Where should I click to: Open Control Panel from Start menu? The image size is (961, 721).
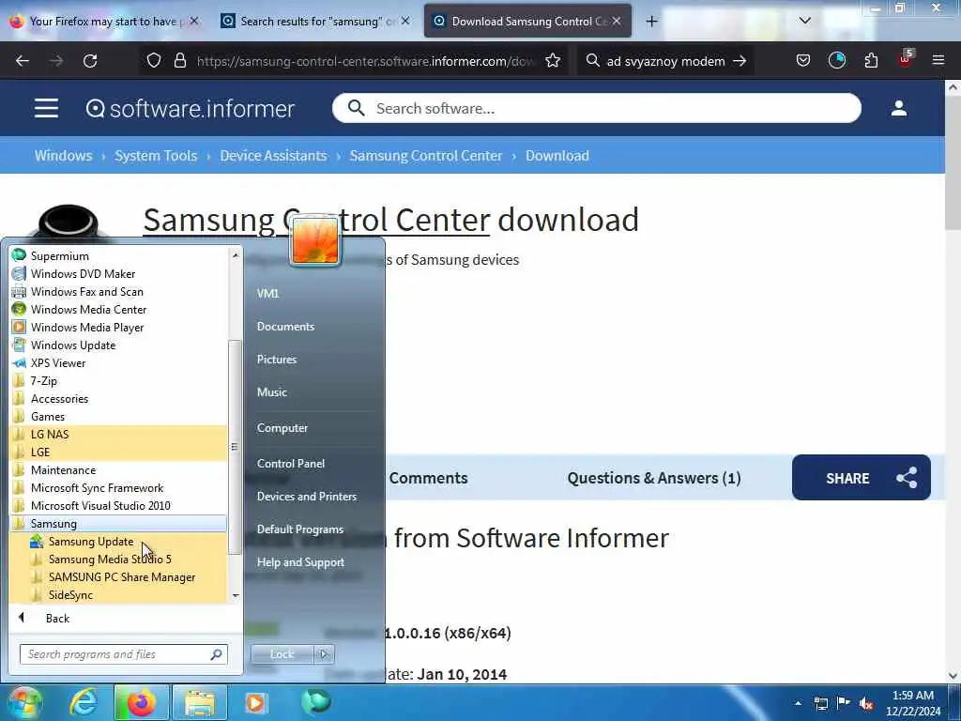point(291,464)
